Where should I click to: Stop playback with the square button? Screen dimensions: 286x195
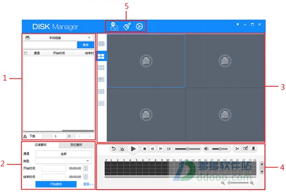click(x=144, y=149)
